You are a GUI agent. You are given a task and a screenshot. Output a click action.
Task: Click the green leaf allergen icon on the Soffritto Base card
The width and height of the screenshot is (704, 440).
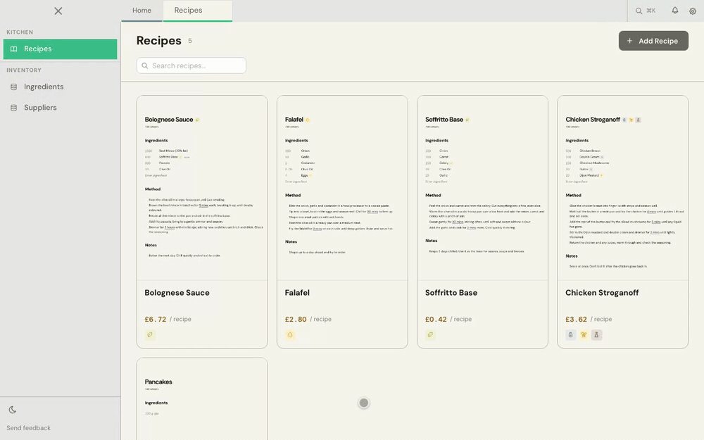tap(431, 335)
